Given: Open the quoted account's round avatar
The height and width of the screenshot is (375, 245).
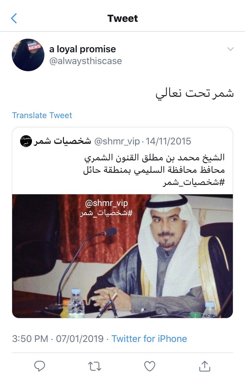Looking at the screenshot, I should 25,141.
